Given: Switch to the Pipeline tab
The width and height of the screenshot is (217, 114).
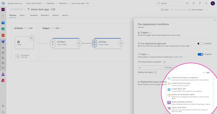Looking at the screenshot, I should pyautogui.click(x=13, y=15).
